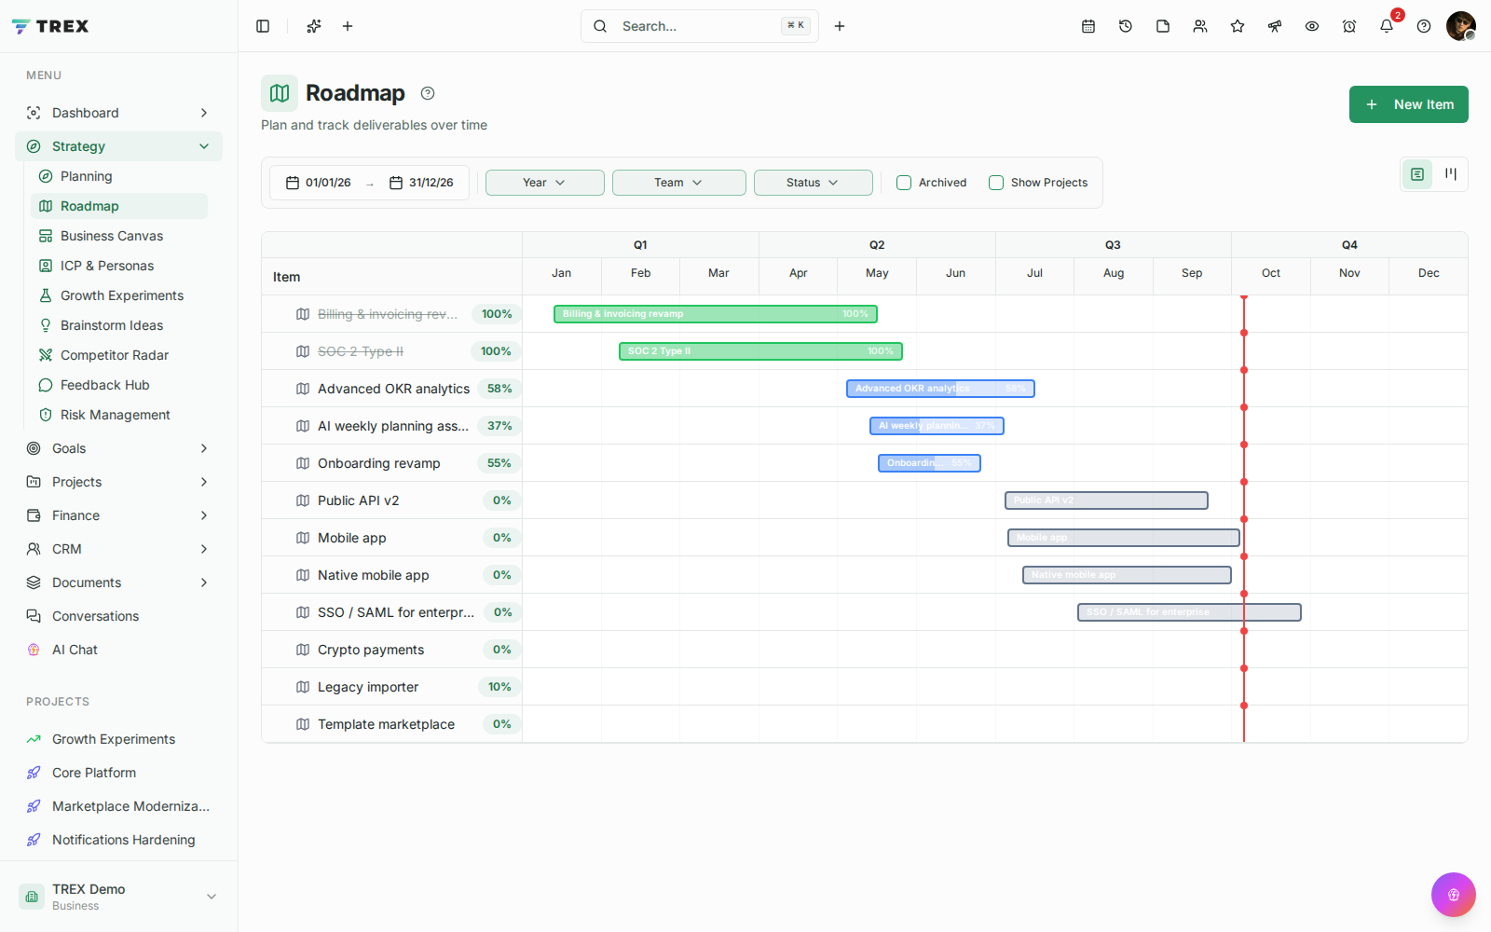Open the team members icon

click(1200, 26)
